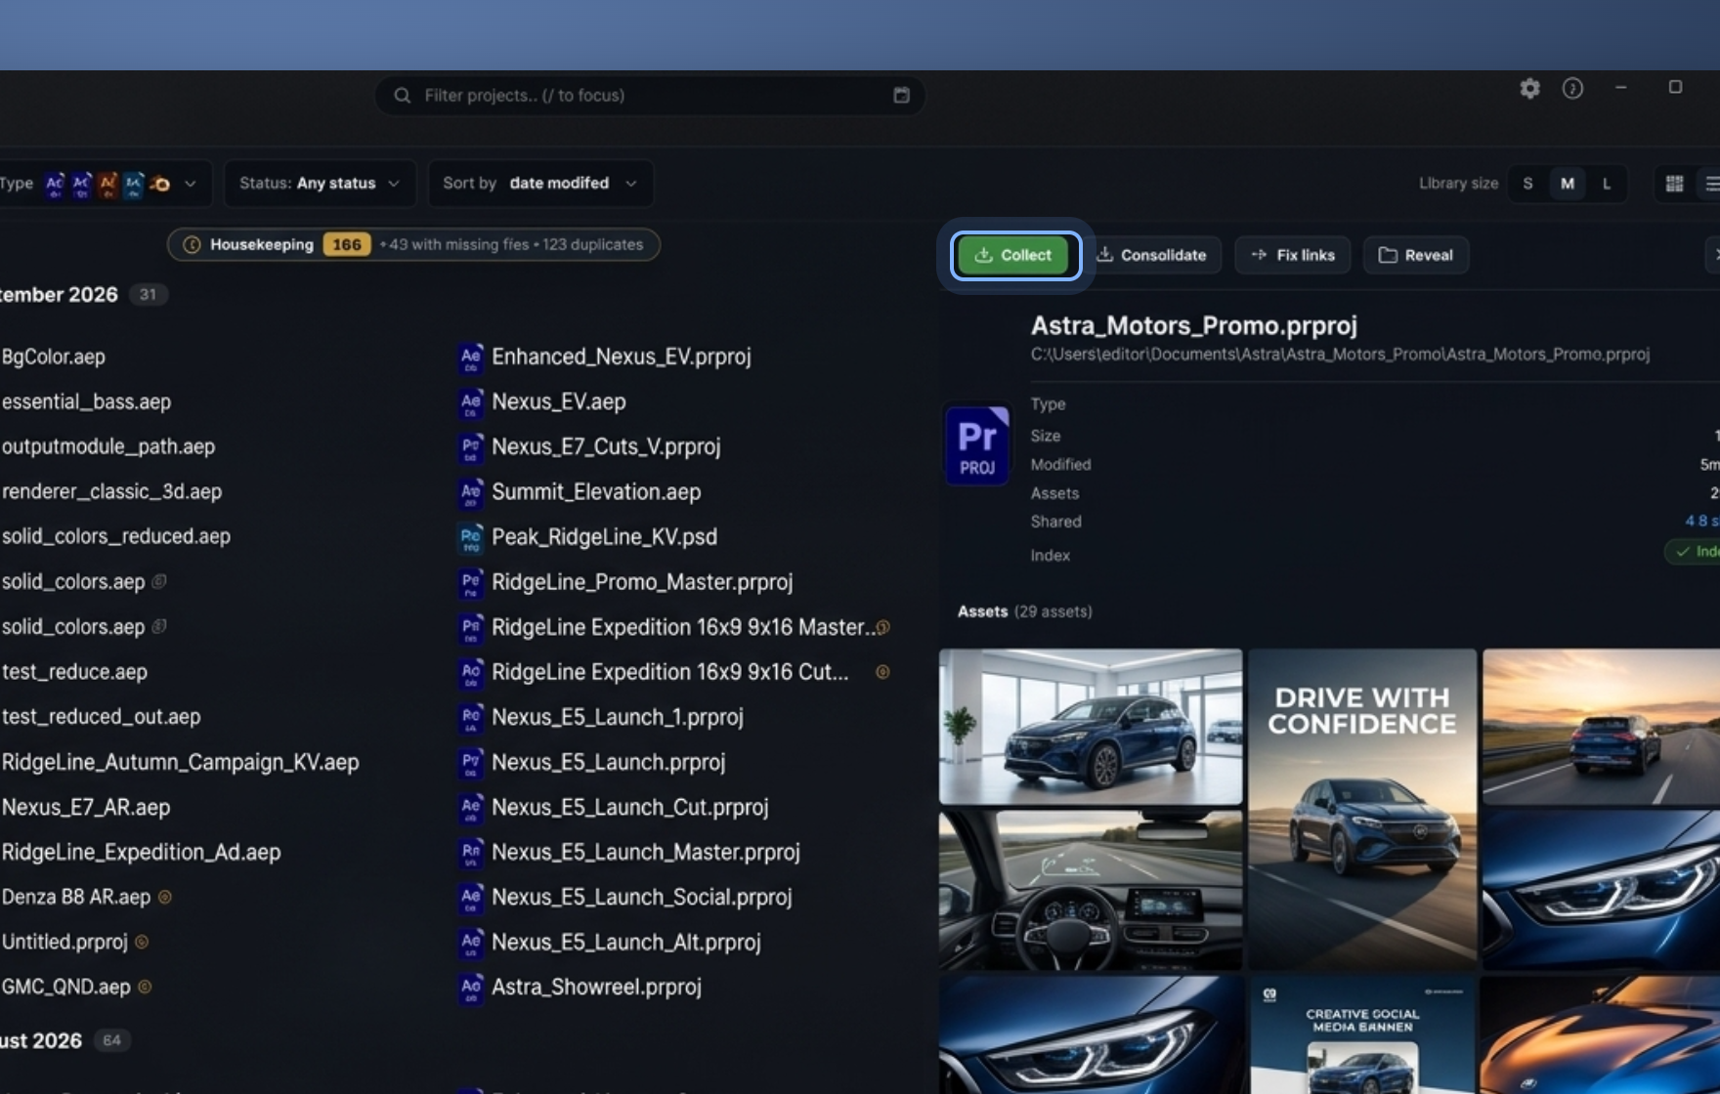The image size is (1720, 1094).
Task: Expand the Type filter chevron
Action: click(x=191, y=184)
